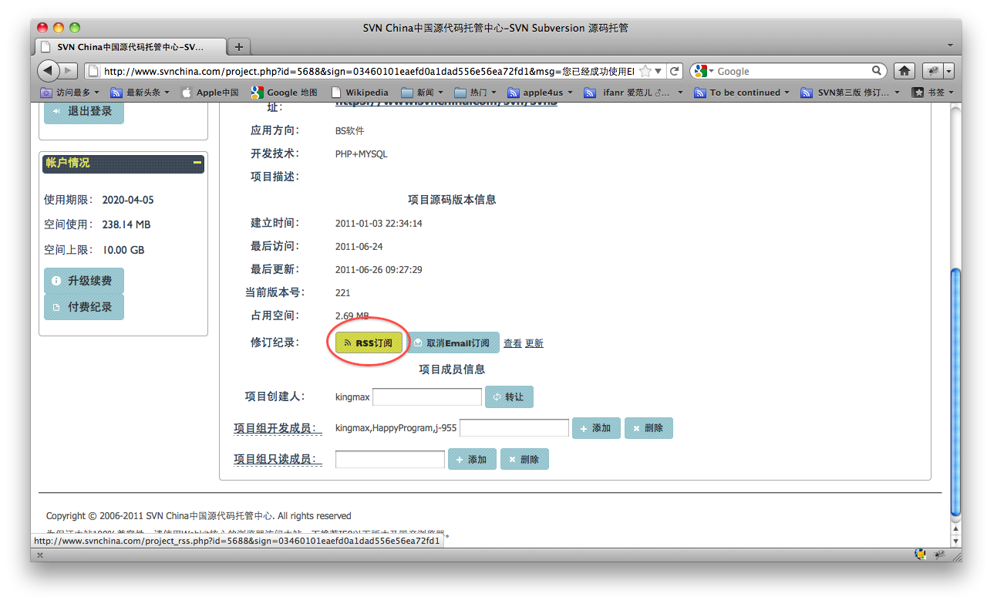Image resolution: width=987 pixels, height=604 pixels.
Task: Click the project SVN address link
Action: (446, 102)
